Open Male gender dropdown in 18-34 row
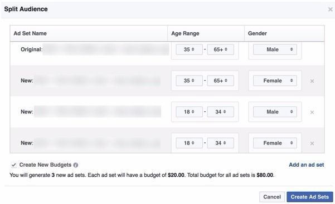The image size is (335, 204). (275, 112)
